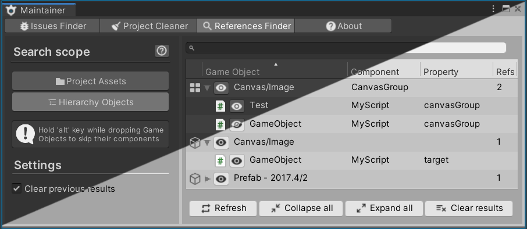527x229 pixels.
Task: Click the eye icon beside Prefab - 2017.4/2
Action: tap(221, 179)
